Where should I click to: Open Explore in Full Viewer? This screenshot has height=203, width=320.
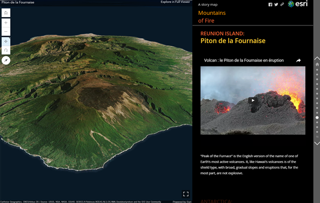(175, 2)
